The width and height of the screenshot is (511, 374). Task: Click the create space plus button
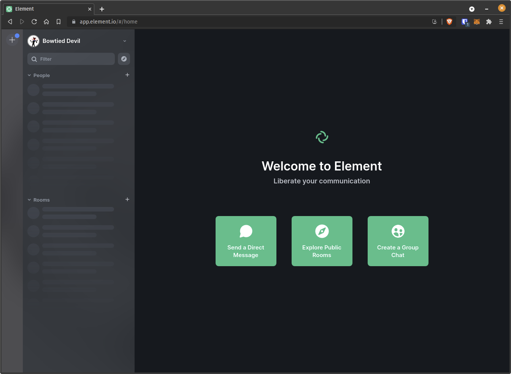coord(12,40)
